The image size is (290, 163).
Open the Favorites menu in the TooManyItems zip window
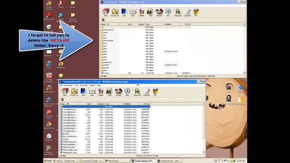coord(84,86)
